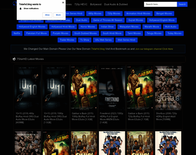196x155 pixels.
Task: Open Pakistani Full Movie category
Action: tap(37, 33)
